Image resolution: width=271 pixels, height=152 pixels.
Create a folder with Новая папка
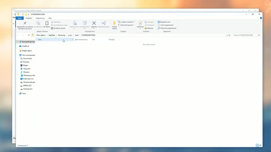[114, 25]
